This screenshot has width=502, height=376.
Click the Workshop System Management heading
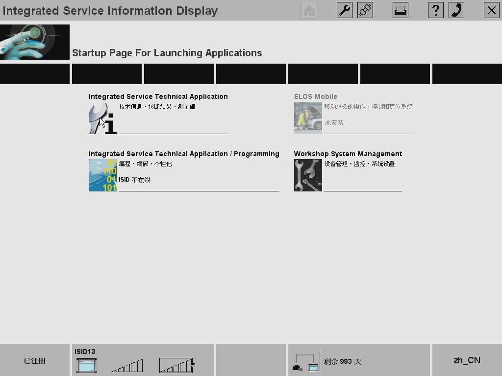click(x=348, y=154)
